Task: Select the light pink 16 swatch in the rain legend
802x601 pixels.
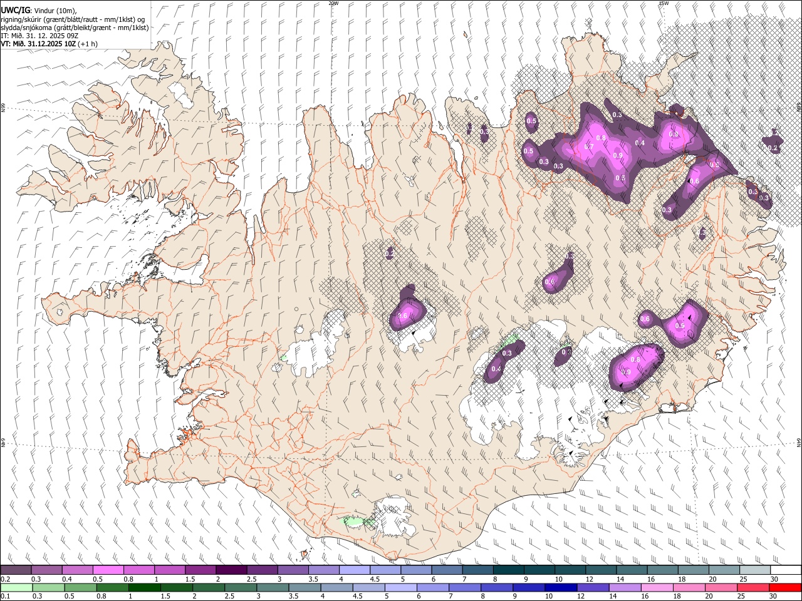Action: [656, 588]
